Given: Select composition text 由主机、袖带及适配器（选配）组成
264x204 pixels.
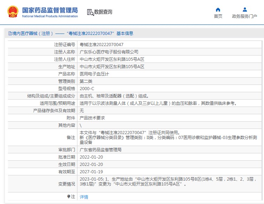Looking at the screenshot, I should [114, 96].
